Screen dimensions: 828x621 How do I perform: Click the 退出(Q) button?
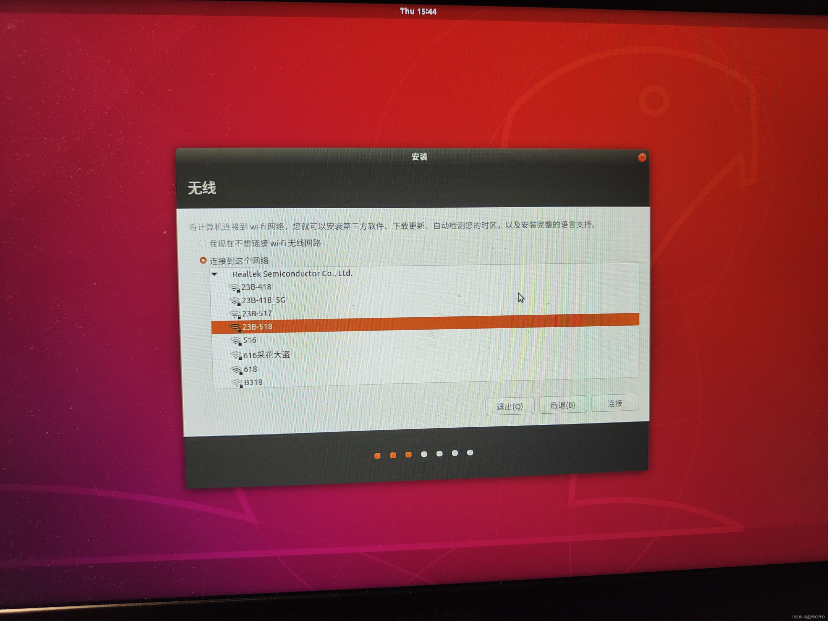[x=510, y=406]
